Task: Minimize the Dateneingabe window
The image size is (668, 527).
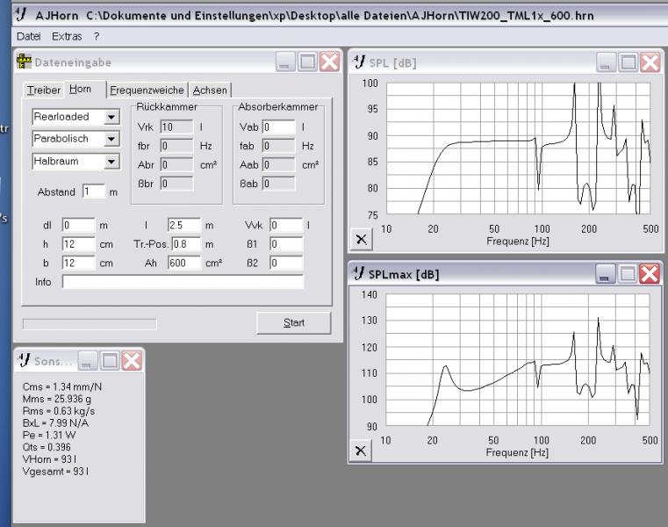Action: (285, 62)
